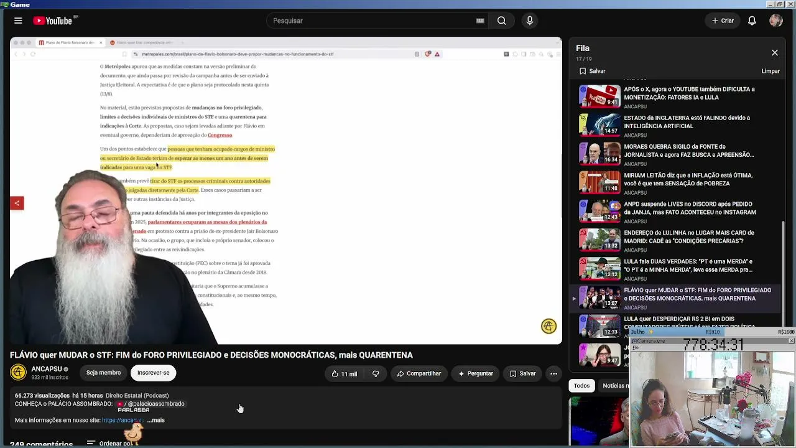The image size is (796, 448).
Task: Clear the queue with Limpar
Action: (x=771, y=71)
